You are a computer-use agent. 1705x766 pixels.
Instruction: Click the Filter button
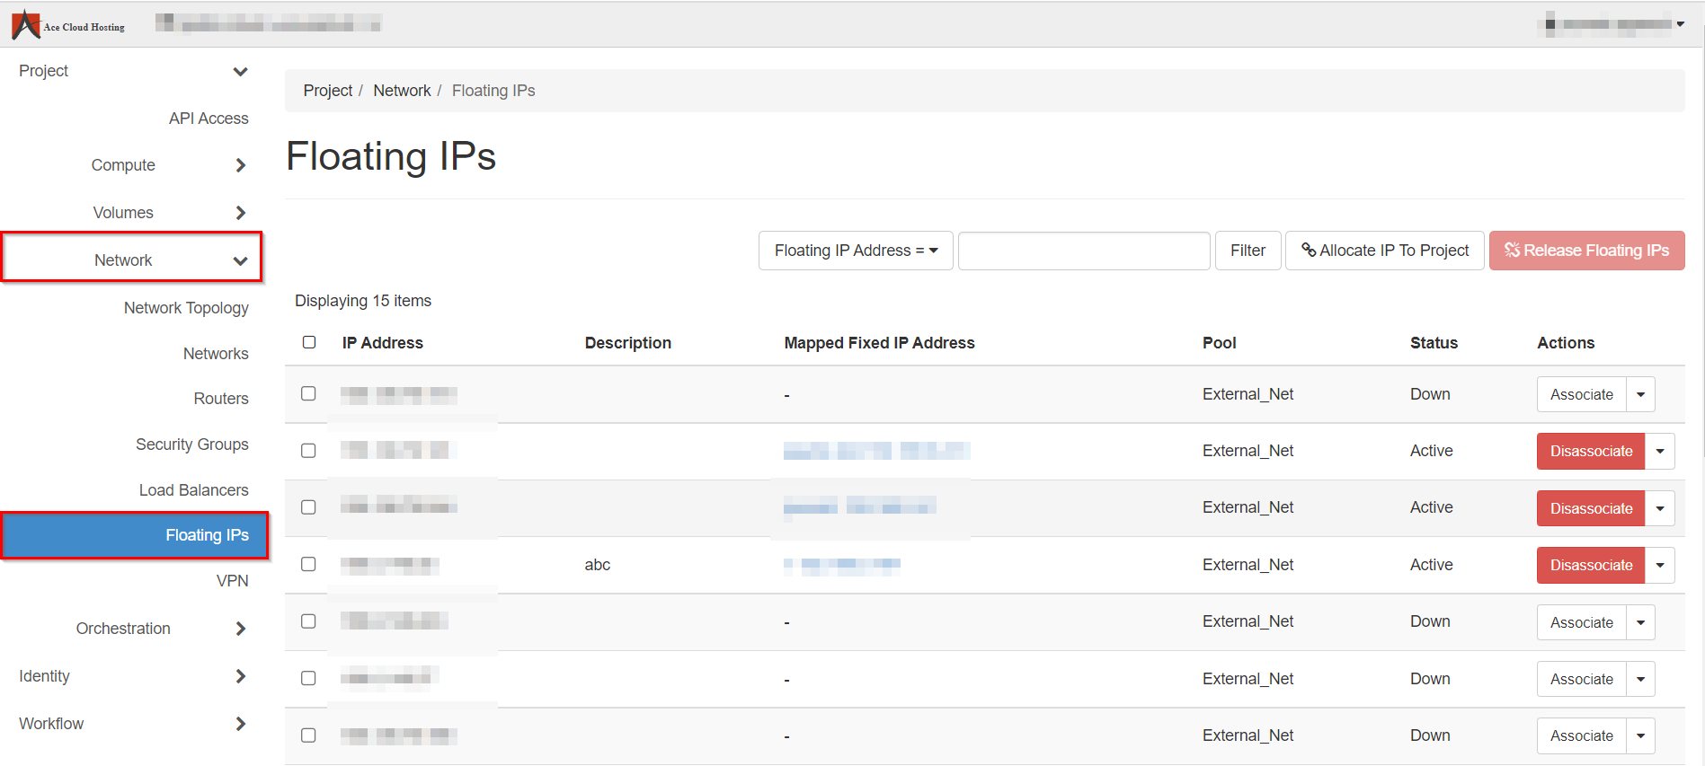pos(1247,251)
